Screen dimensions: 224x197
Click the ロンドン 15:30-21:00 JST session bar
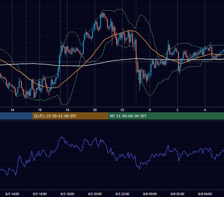click(70, 116)
